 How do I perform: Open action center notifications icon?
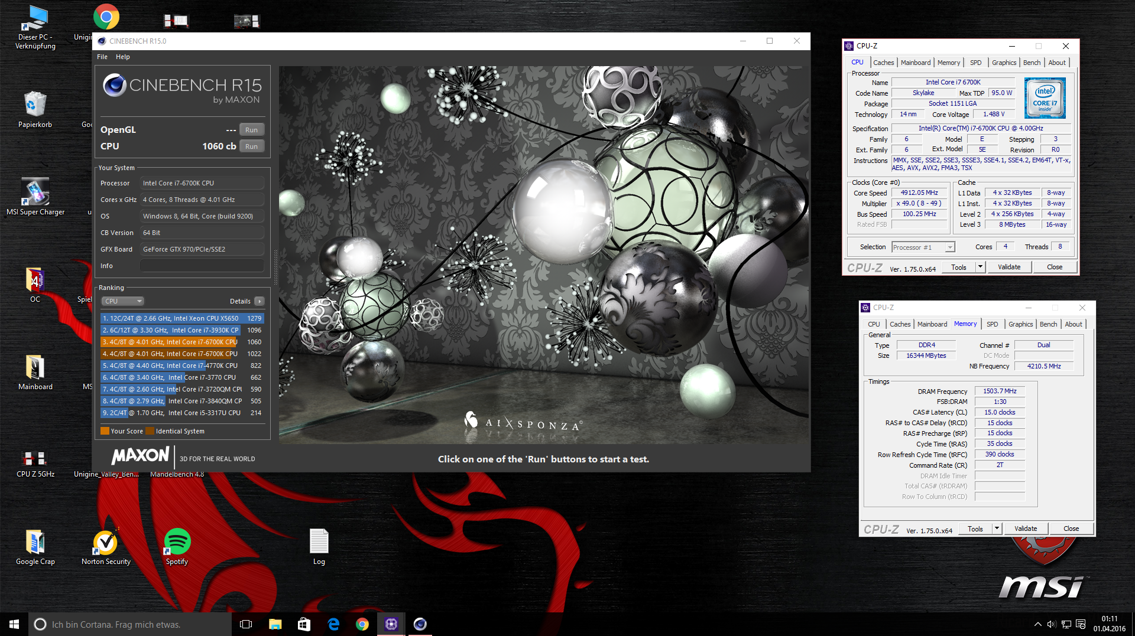(x=1081, y=624)
